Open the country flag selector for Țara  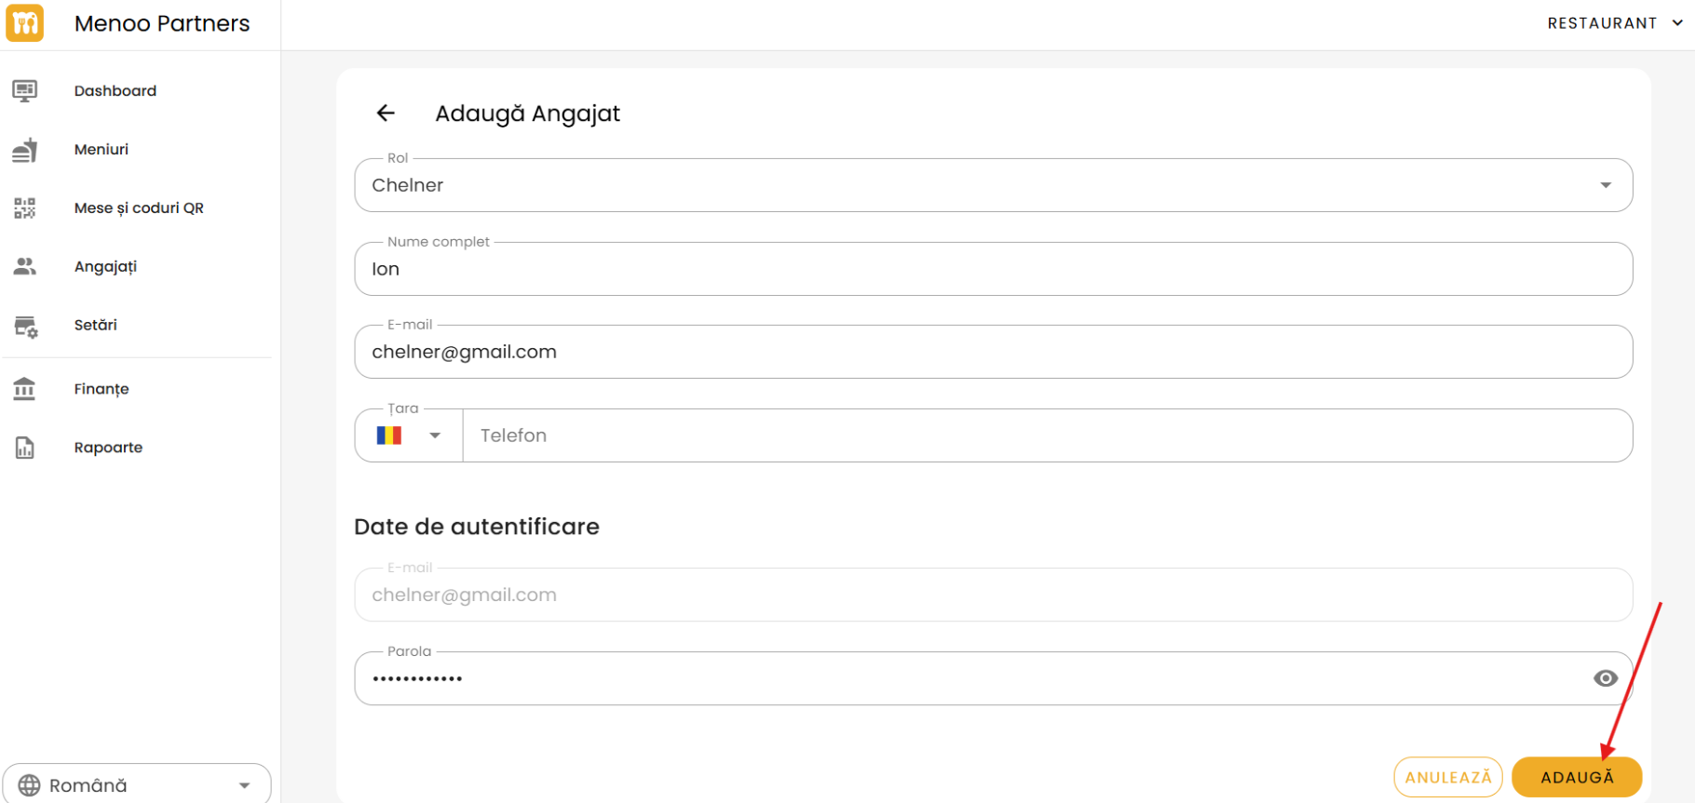[x=407, y=435]
